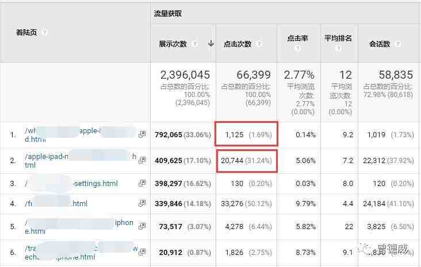Open row 5 iphone landing page link

(x=79, y=227)
